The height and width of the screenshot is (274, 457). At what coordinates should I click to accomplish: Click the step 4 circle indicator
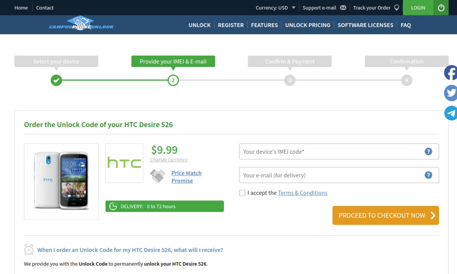coord(407,80)
